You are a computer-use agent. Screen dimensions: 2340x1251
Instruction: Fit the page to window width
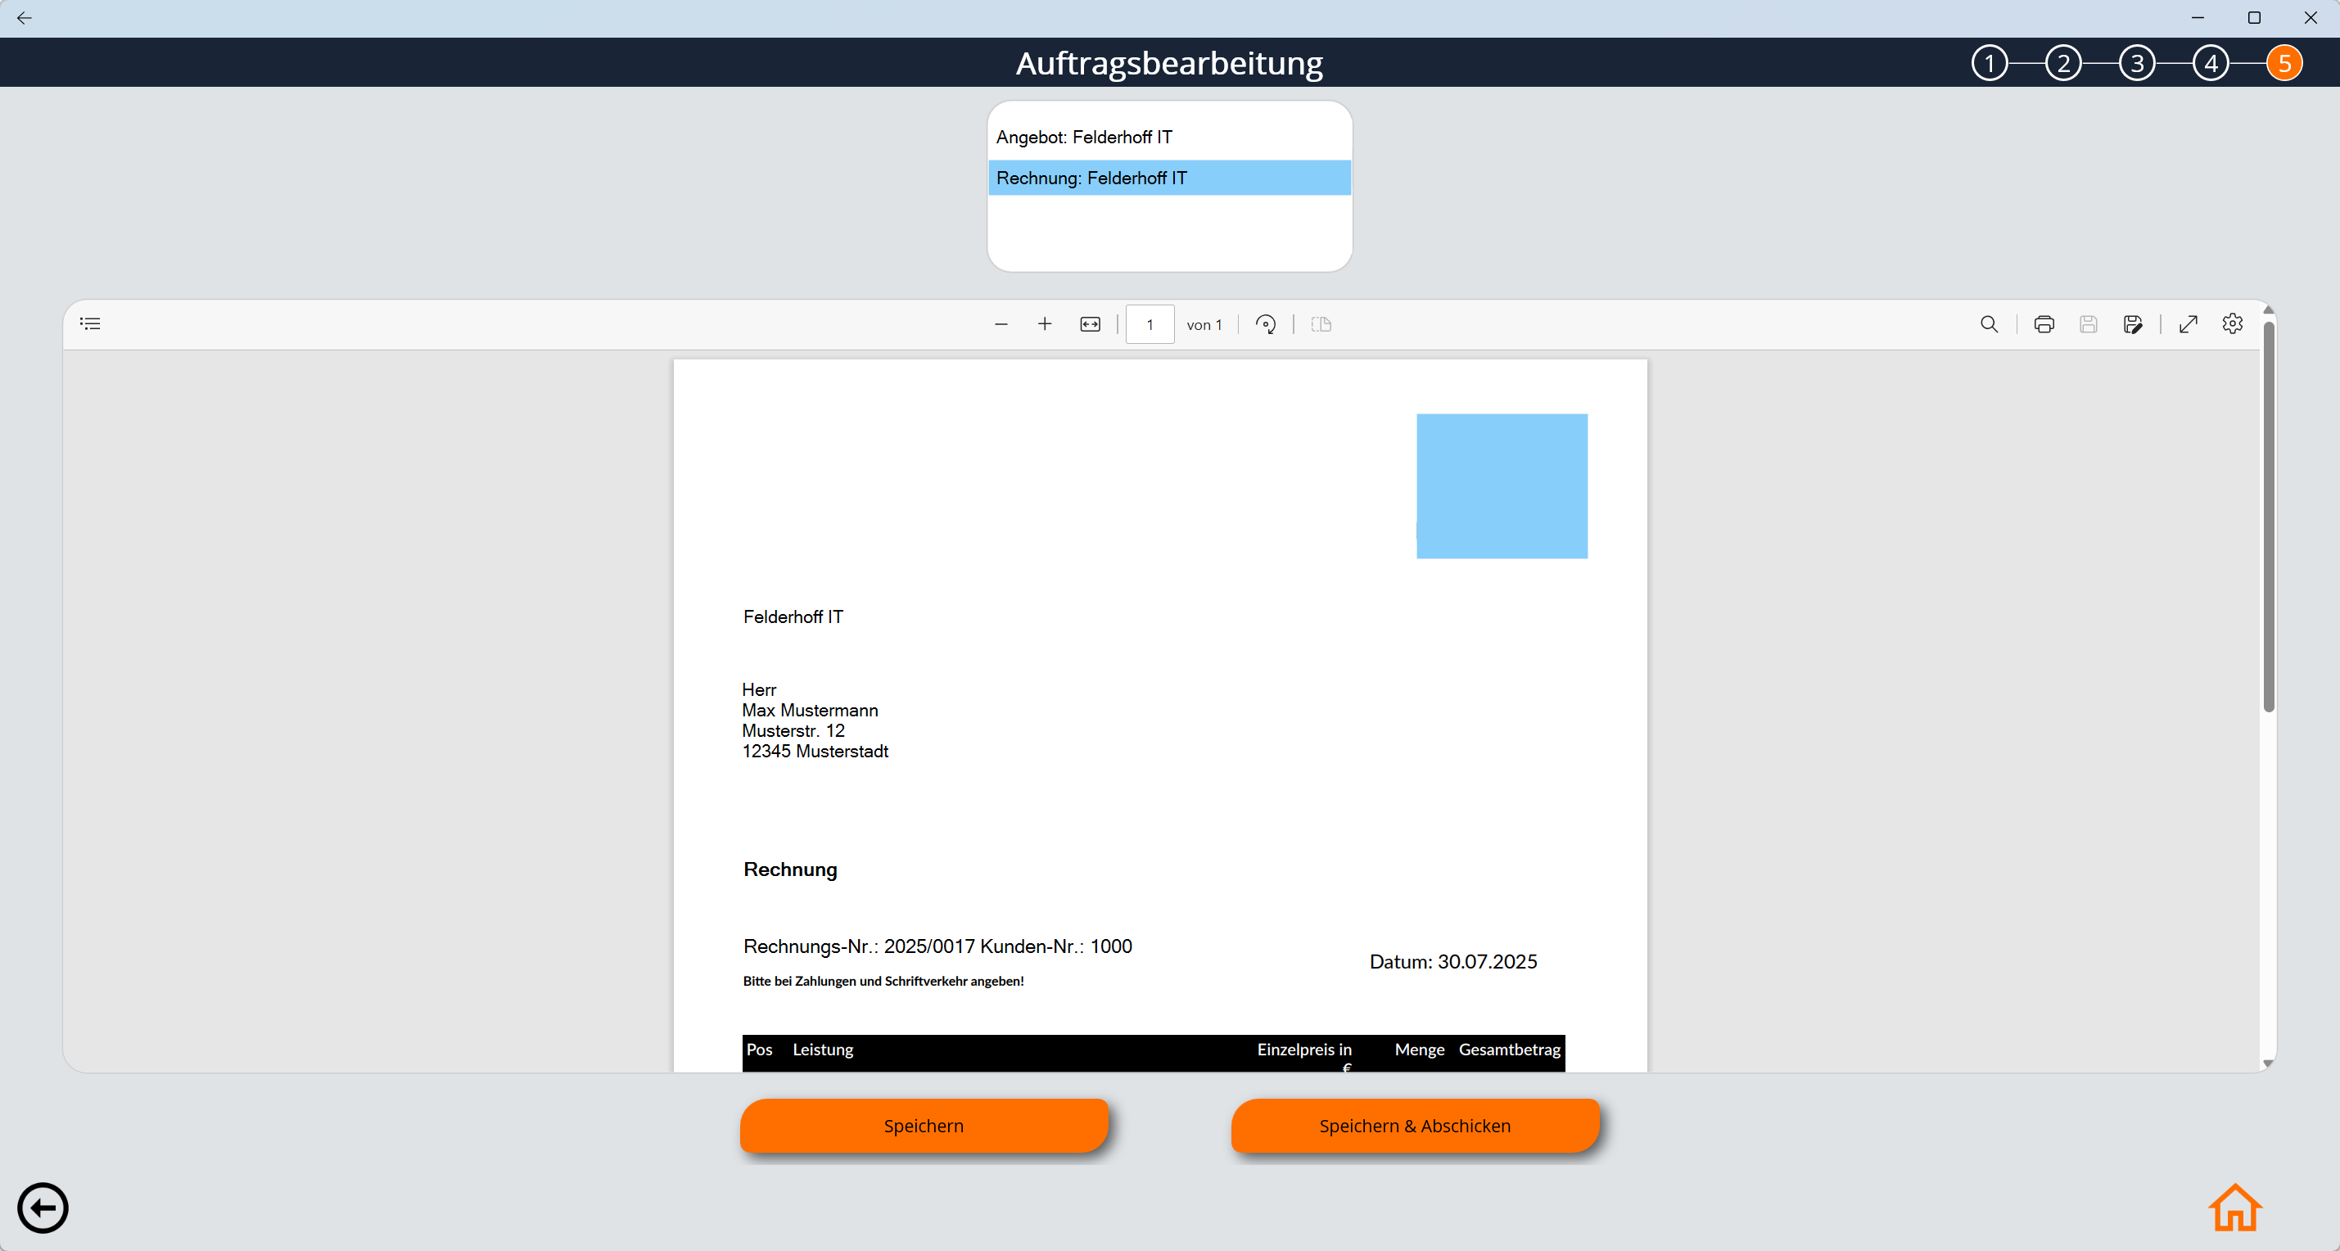click(1089, 324)
